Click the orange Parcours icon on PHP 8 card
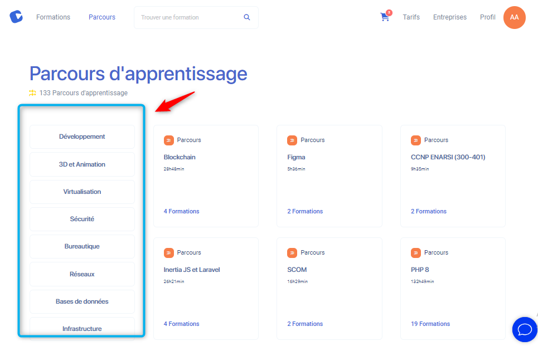538x346 pixels. (x=415, y=253)
